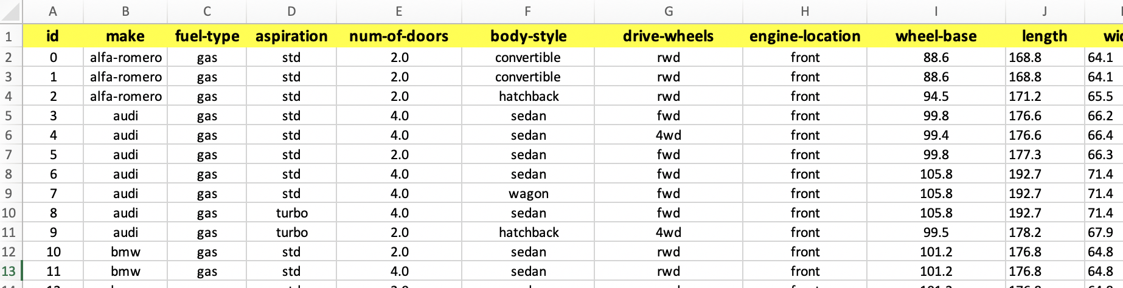This screenshot has width=1123, height=288.
Task: Select the row 1 header
Action: [9, 36]
